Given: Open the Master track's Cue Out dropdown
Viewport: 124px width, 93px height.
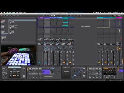Looking at the screenshot, I should 119,43.
